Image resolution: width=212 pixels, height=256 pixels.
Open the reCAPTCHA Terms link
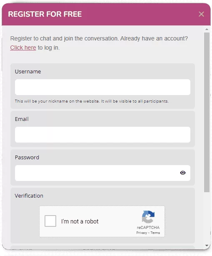[x=155, y=233]
